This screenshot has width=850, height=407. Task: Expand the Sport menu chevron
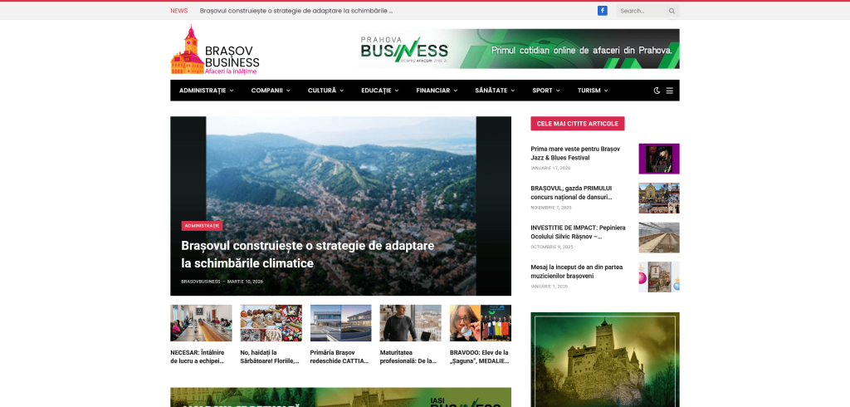pos(558,91)
